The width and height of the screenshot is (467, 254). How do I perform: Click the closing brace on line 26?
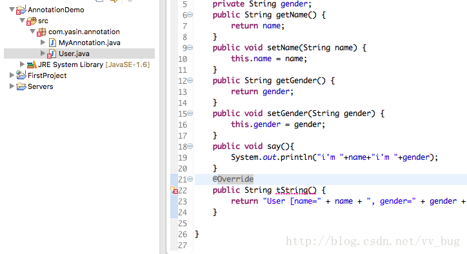197,234
